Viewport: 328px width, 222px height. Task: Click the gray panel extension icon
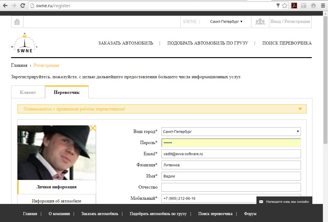(x=304, y=6)
